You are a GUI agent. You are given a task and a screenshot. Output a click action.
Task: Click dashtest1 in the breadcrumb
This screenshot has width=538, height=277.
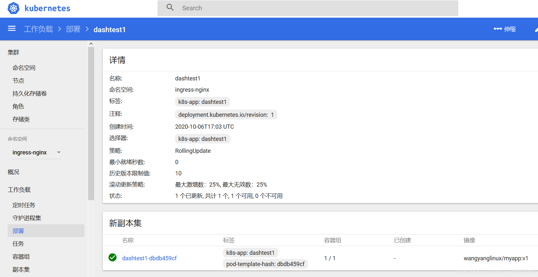(110, 30)
